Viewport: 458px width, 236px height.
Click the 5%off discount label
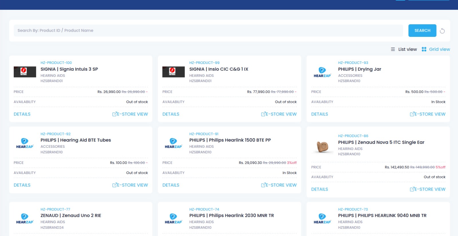click(441, 167)
